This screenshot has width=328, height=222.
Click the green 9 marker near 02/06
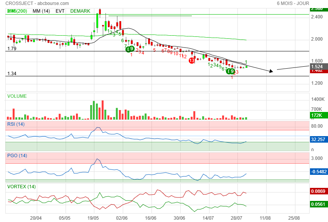tap(131, 49)
